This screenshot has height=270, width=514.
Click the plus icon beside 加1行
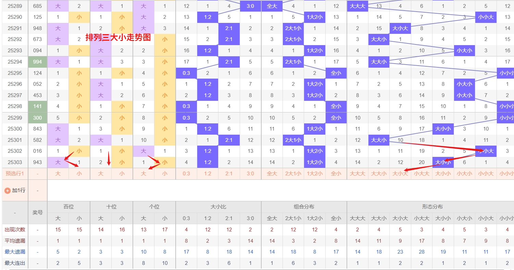click(7, 190)
